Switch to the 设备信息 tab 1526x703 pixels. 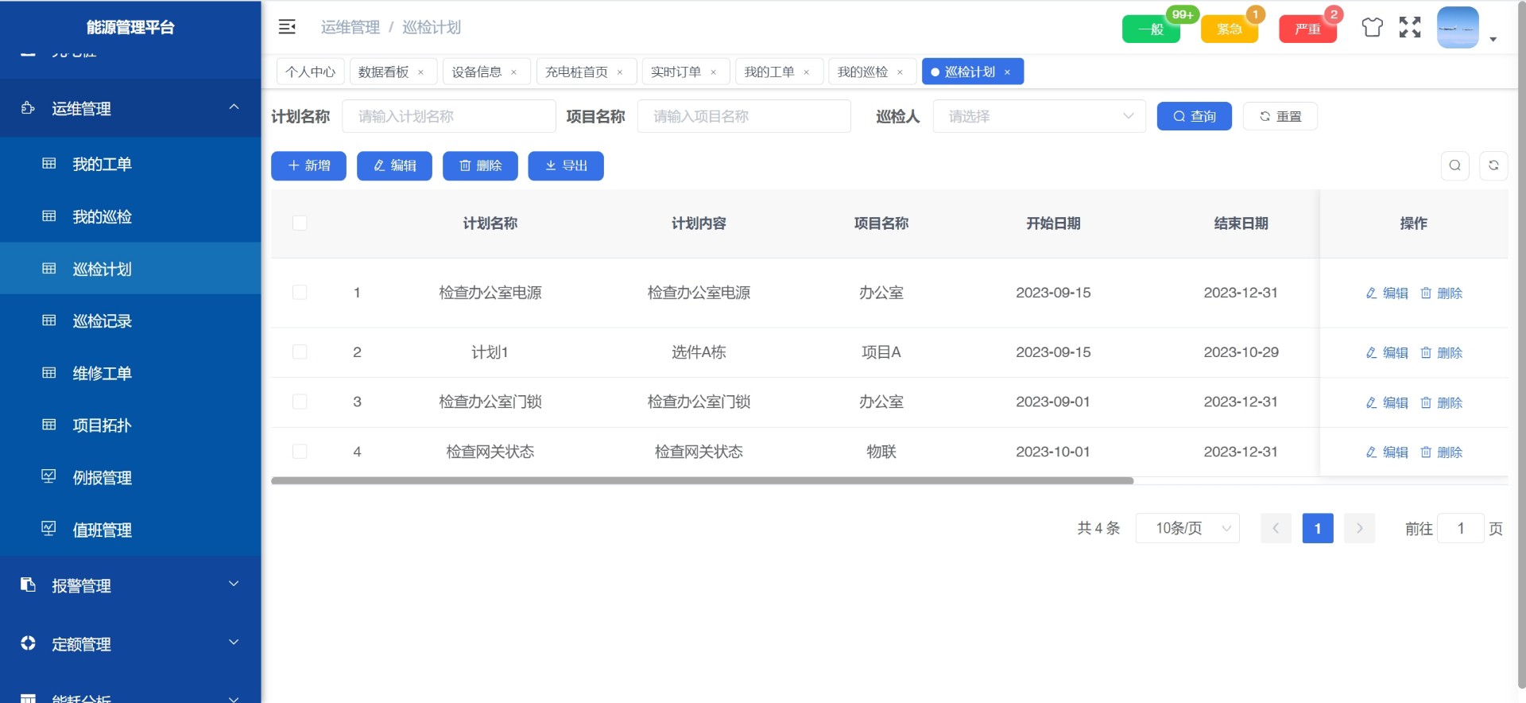476,72
